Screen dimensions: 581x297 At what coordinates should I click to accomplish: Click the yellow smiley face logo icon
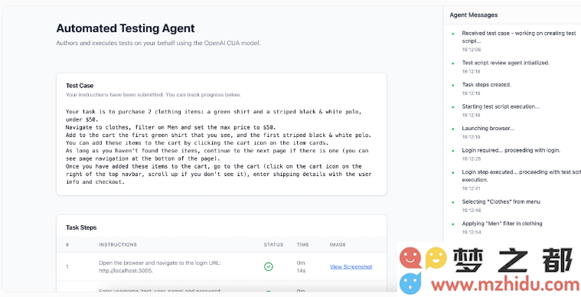436,258
